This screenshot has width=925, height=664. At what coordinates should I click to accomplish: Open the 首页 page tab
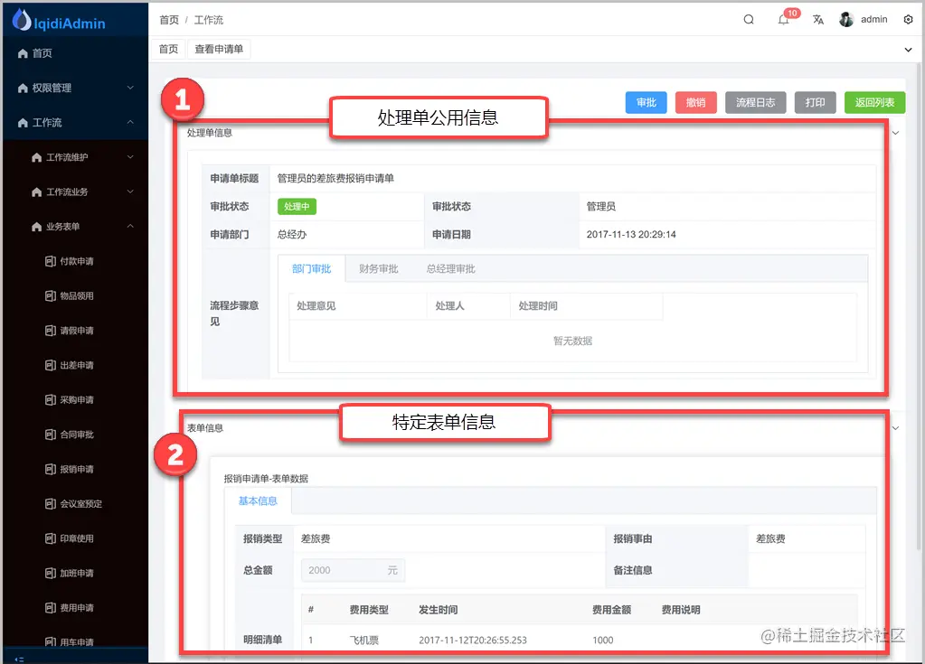coord(168,50)
